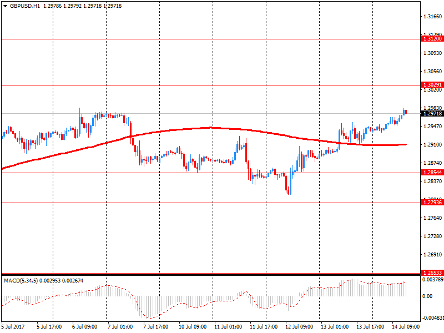Click the latest red candle near 1.29718
Screen dimensions: 444x333
406,112
